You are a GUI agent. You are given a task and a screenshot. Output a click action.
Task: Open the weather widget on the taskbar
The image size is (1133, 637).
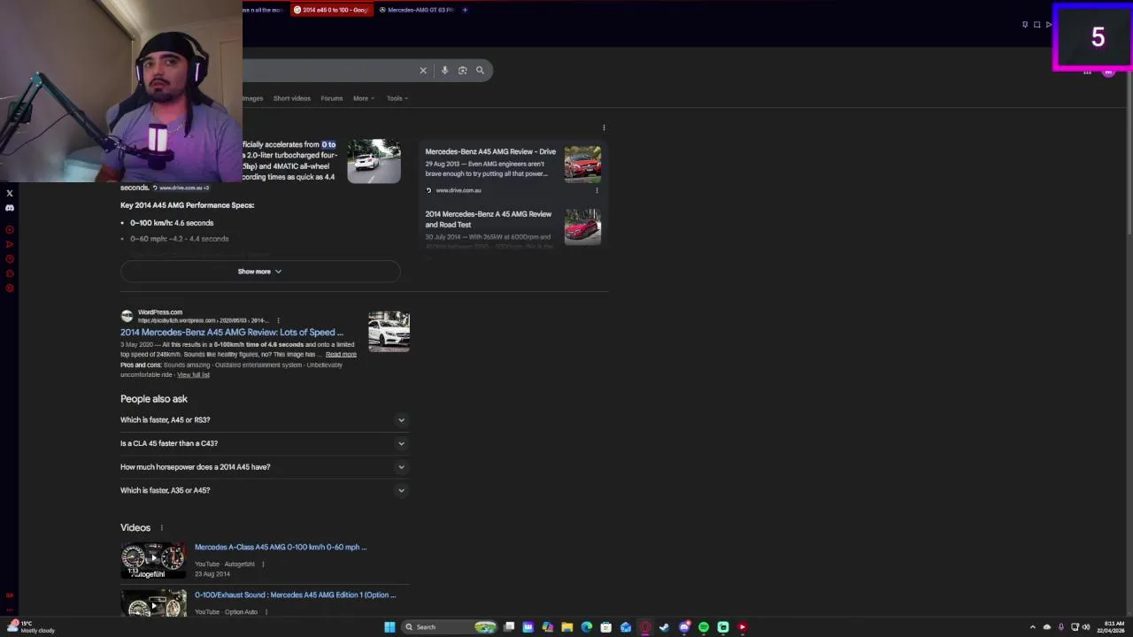pyautogui.click(x=32, y=626)
